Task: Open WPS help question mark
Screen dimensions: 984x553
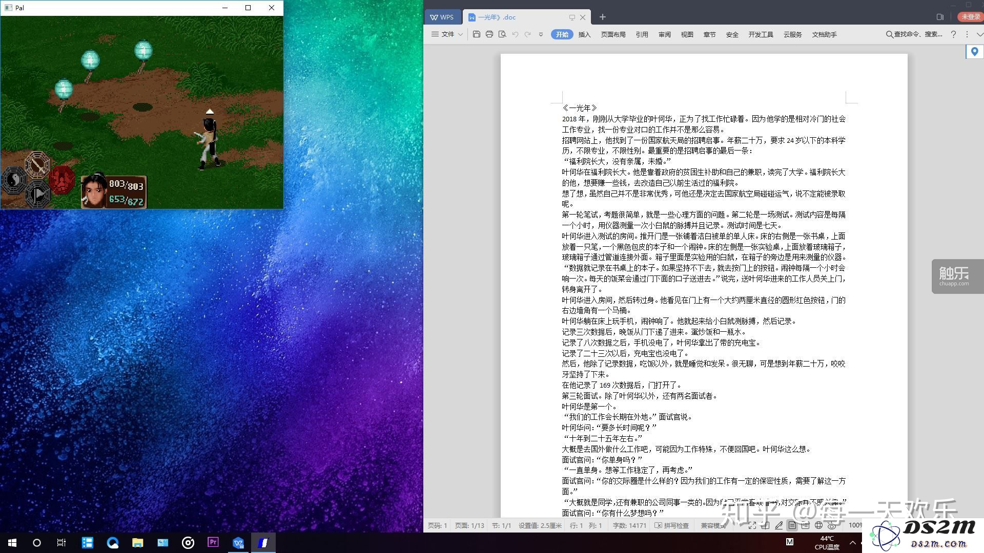Action: [953, 34]
